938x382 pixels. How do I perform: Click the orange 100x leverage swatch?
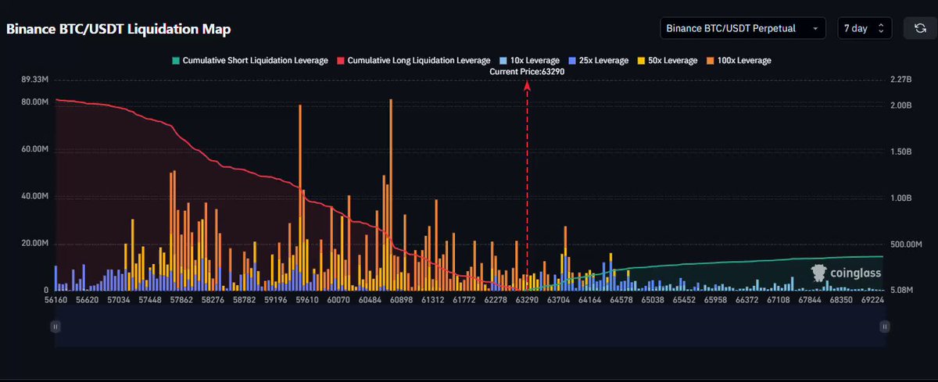click(709, 60)
